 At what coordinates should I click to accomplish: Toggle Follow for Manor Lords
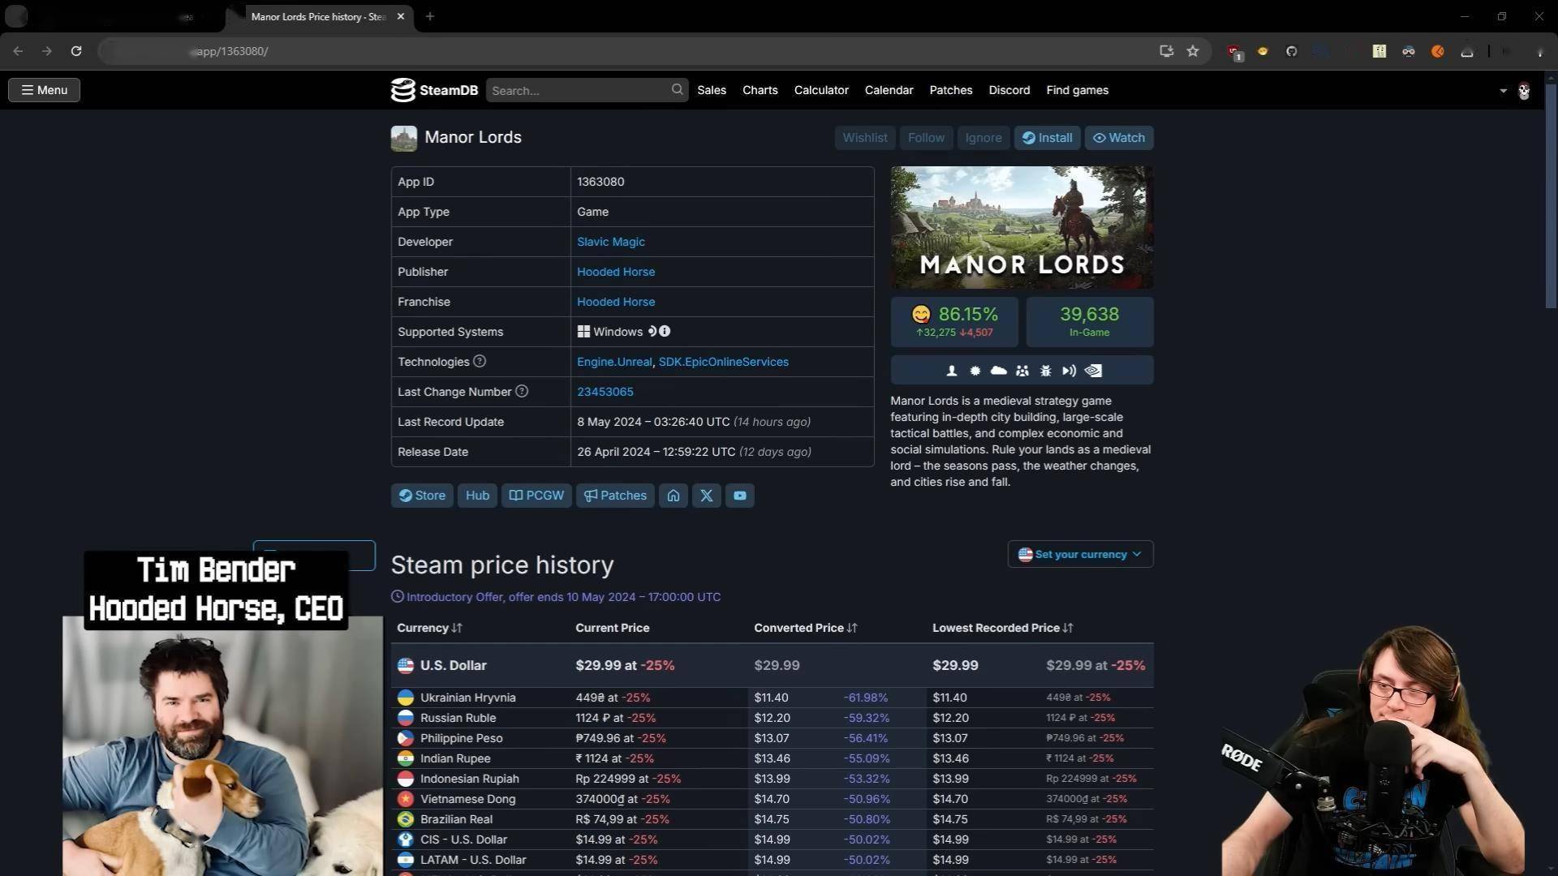(x=926, y=138)
